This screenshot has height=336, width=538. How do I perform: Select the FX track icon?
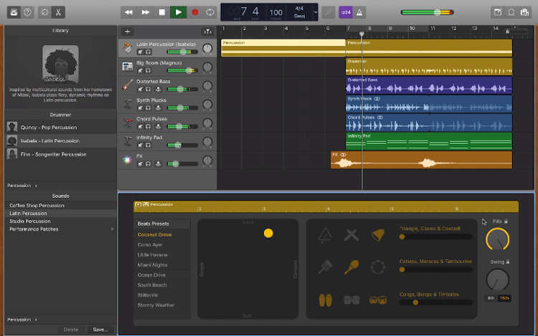(x=127, y=160)
